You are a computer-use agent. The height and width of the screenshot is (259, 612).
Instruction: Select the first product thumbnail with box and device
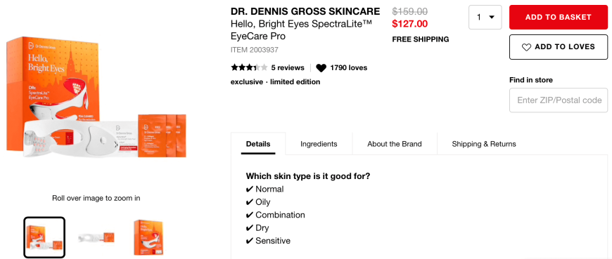pyautogui.click(x=44, y=237)
